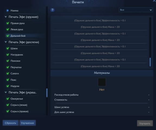Viewport: 156px width, 130px height.
Task: Click the green checkmark icon beside Пояс
Action: [8, 80]
